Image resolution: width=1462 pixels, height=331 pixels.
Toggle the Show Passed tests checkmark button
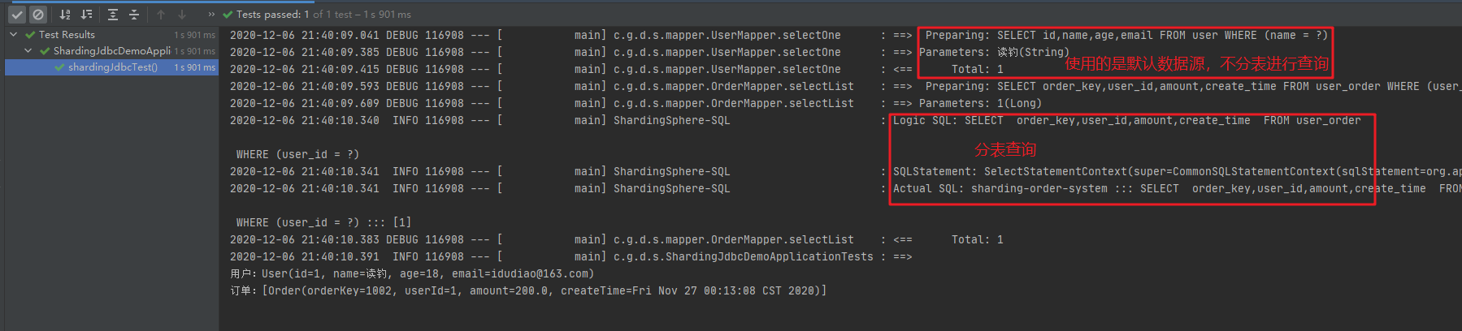pyautogui.click(x=16, y=15)
